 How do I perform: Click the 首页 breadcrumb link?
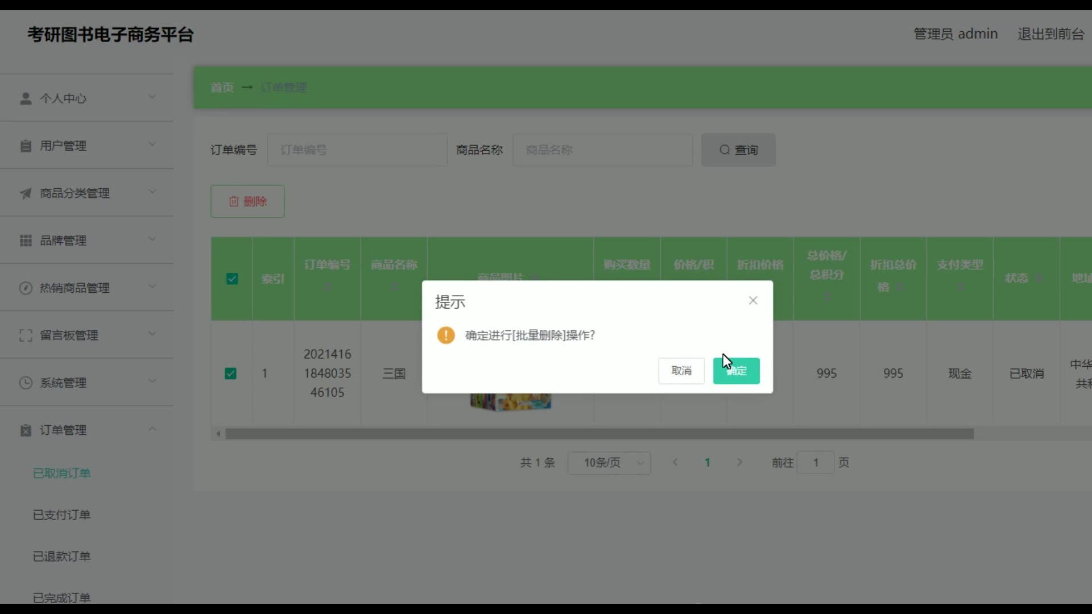(x=222, y=88)
